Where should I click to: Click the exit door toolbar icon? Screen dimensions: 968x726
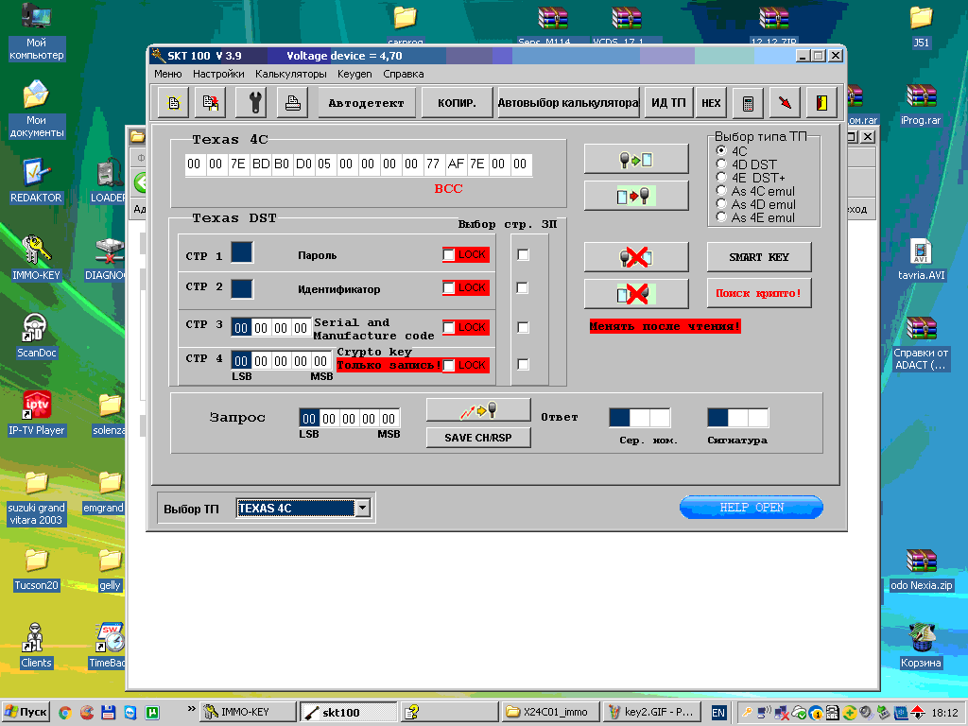[822, 102]
